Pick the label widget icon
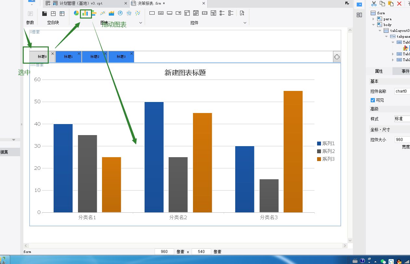Image resolution: width=410 pixels, height=264 pixels. pyautogui.click(x=160, y=13)
